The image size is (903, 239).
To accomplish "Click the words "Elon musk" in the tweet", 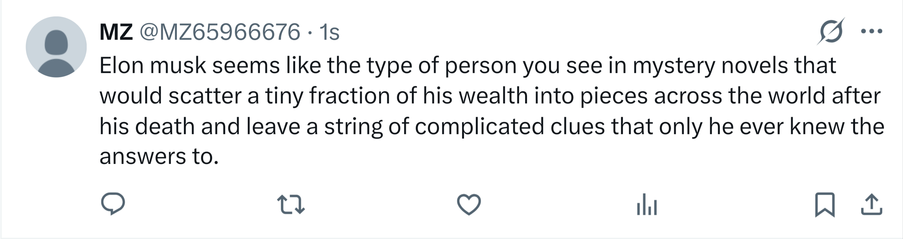I will point(153,66).
